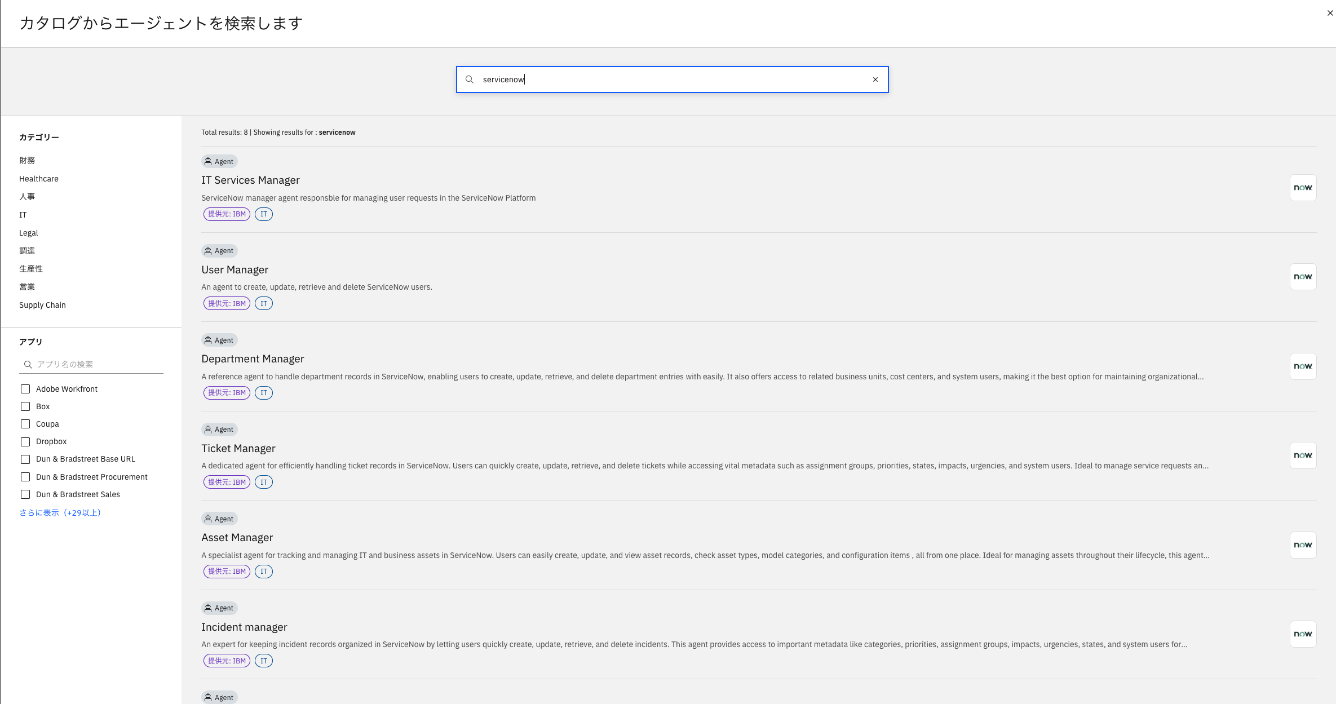Open the Department Manager agent entry
The height and width of the screenshot is (704, 1336).
(x=253, y=358)
